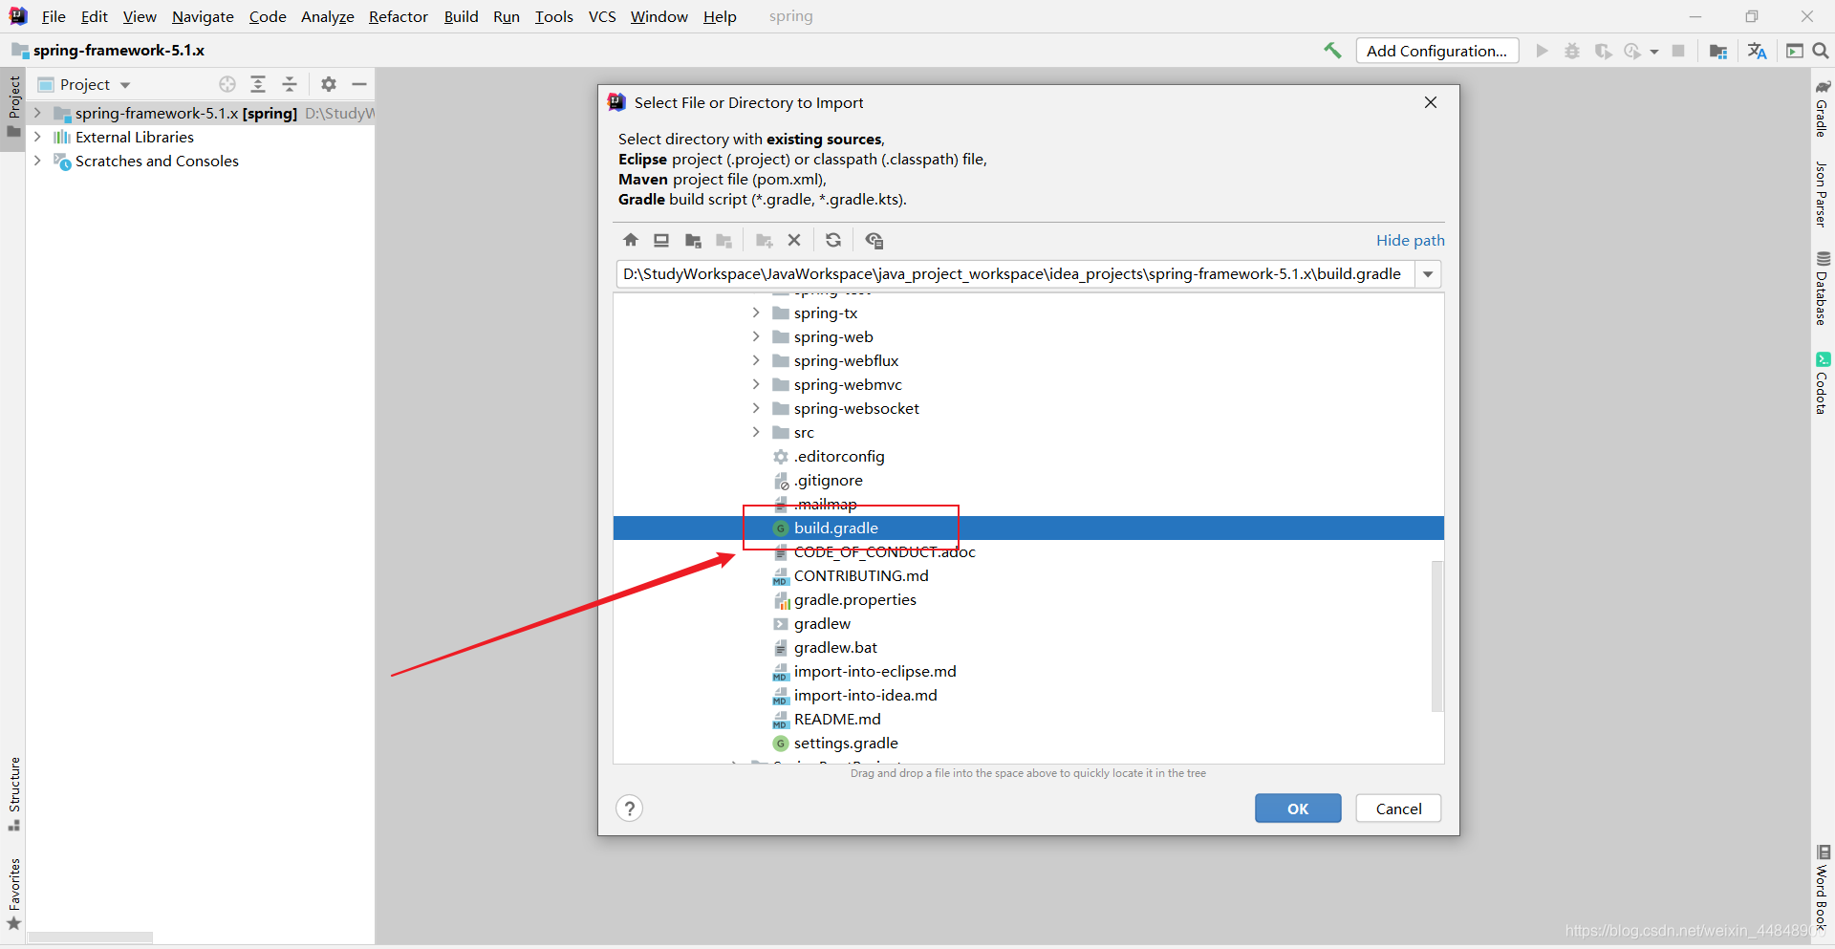Click the file tree vertical scrollbar

(1436, 636)
